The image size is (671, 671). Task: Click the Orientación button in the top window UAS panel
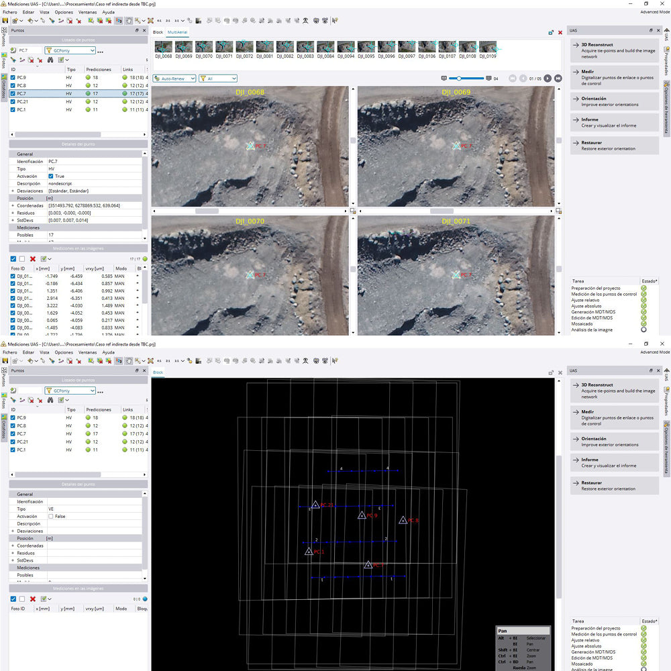pos(615,101)
